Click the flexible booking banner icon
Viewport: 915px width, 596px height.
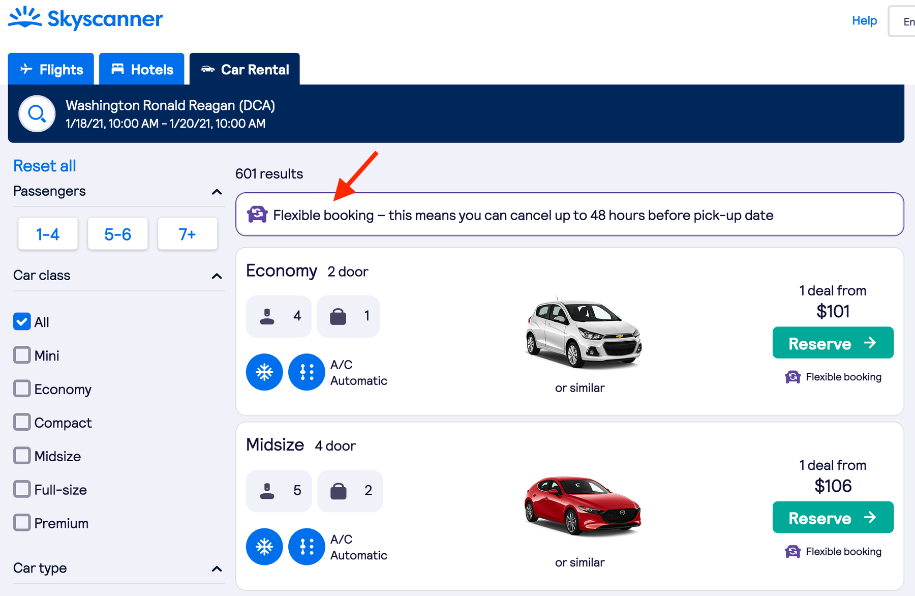click(257, 215)
